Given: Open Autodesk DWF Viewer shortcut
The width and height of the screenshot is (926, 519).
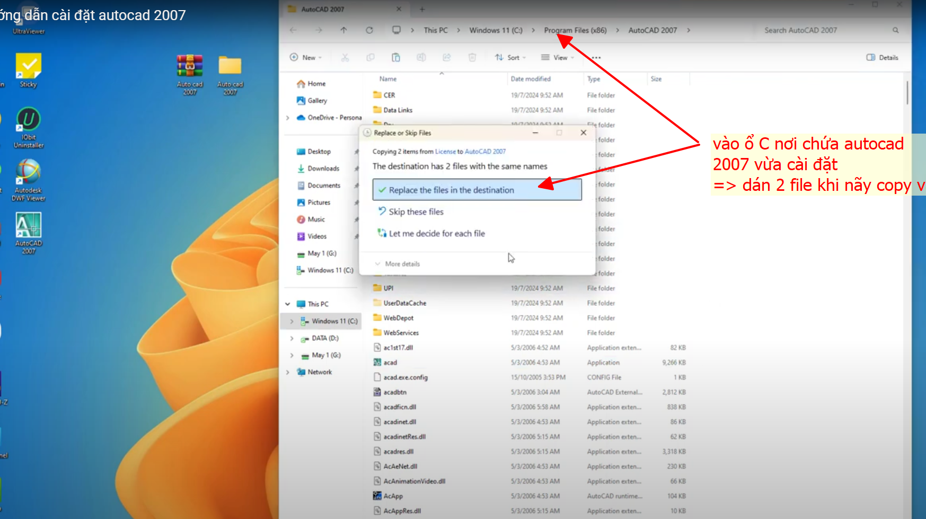Looking at the screenshot, I should tap(29, 180).
